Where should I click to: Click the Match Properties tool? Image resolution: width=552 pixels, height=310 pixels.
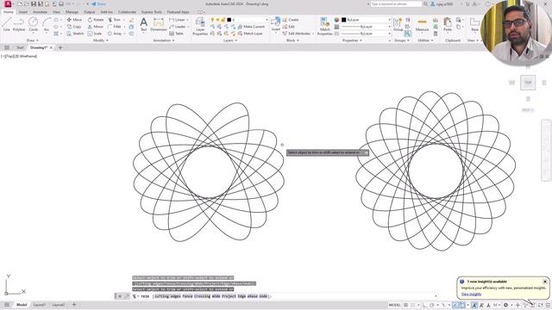pyautogui.click(x=325, y=26)
